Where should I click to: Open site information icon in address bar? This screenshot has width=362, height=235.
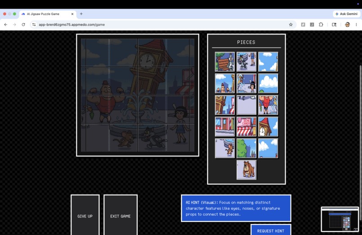tap(34, 25)
